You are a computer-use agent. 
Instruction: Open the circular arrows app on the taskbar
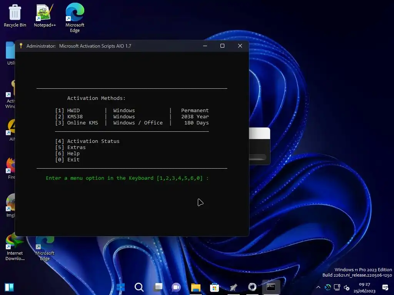(252, 287)
